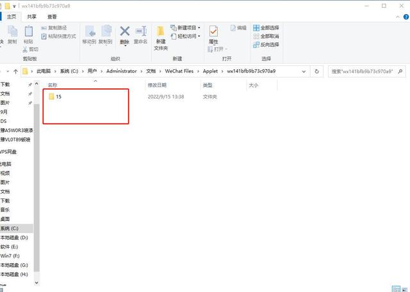Open the folder named 15
This screenshot has height=292, width=410.
(58, 97)
